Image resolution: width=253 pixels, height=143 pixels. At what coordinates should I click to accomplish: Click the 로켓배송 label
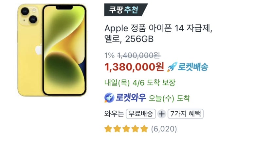pos(193,67)
